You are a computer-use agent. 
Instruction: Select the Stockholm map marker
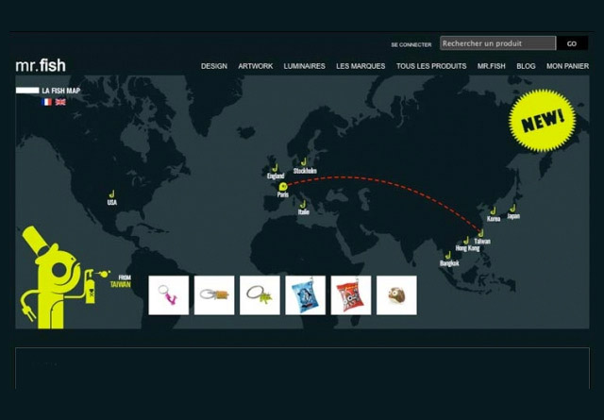click(303, 162)
